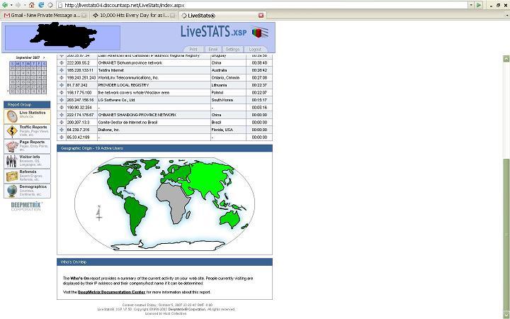510x319 pixels.
Task: Open the Live Statistics clock icon
Action: pos(12,116)
